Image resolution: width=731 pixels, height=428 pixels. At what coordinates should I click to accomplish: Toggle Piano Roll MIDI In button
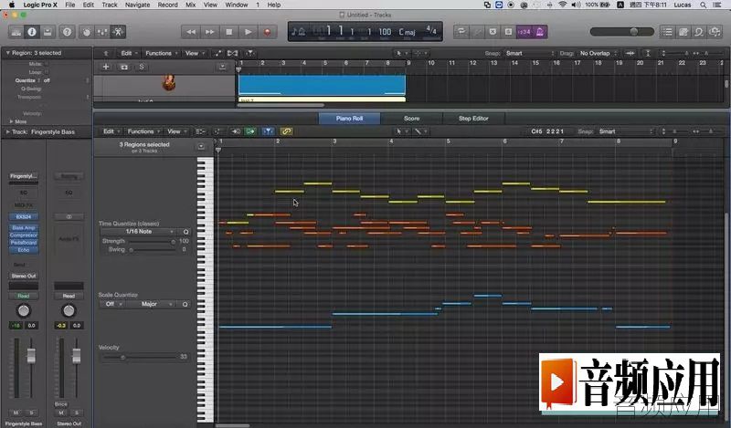(236, 131)
